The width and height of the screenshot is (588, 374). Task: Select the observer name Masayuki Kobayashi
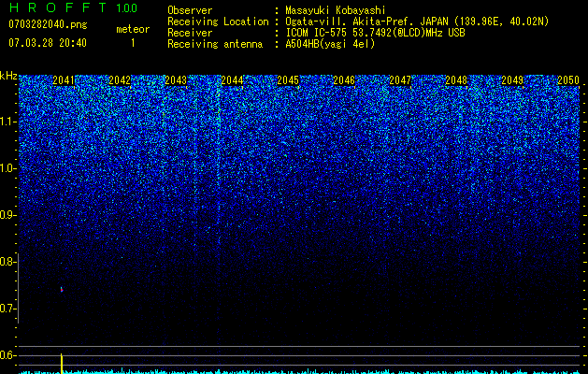pyautogui.click(x=336, y=10)
